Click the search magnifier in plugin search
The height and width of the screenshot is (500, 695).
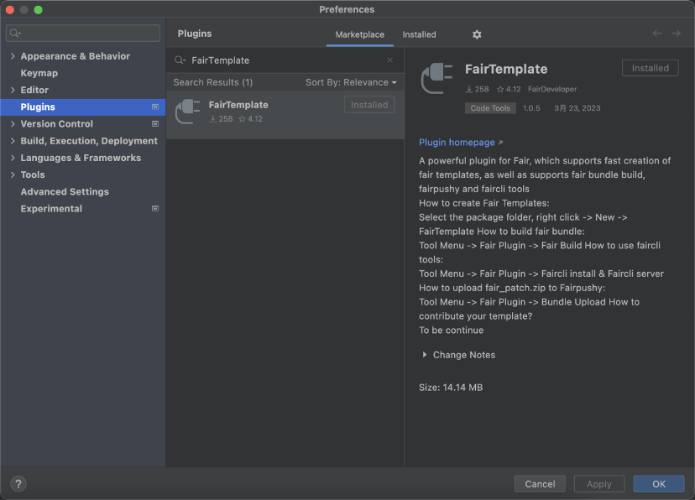coord(180,60)
